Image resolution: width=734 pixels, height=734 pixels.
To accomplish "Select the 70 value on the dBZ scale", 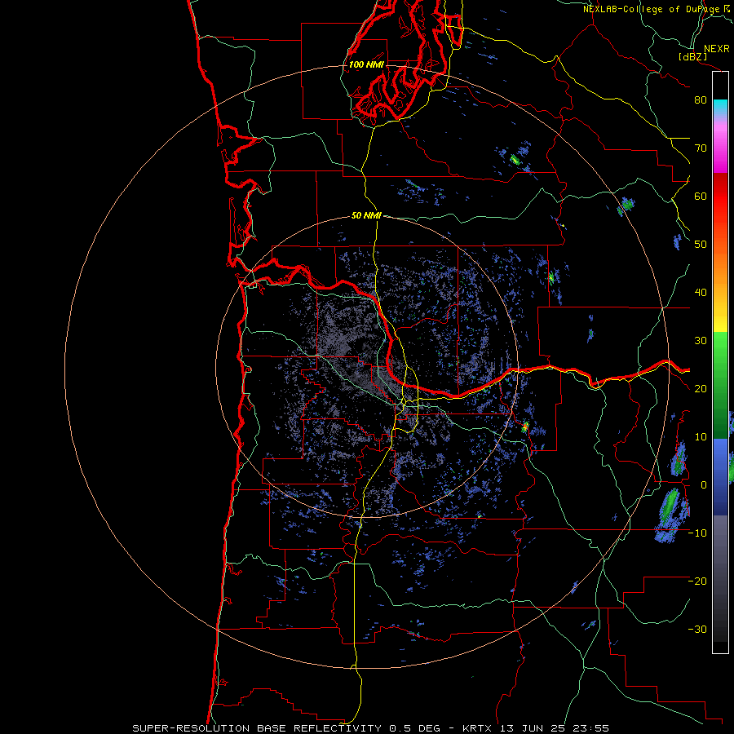I will pyautogui.click(x=701, y=148).
